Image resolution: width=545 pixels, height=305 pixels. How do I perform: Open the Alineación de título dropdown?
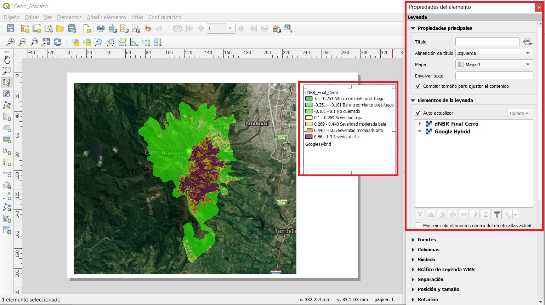pyautogui.click(x=494, y=53)
